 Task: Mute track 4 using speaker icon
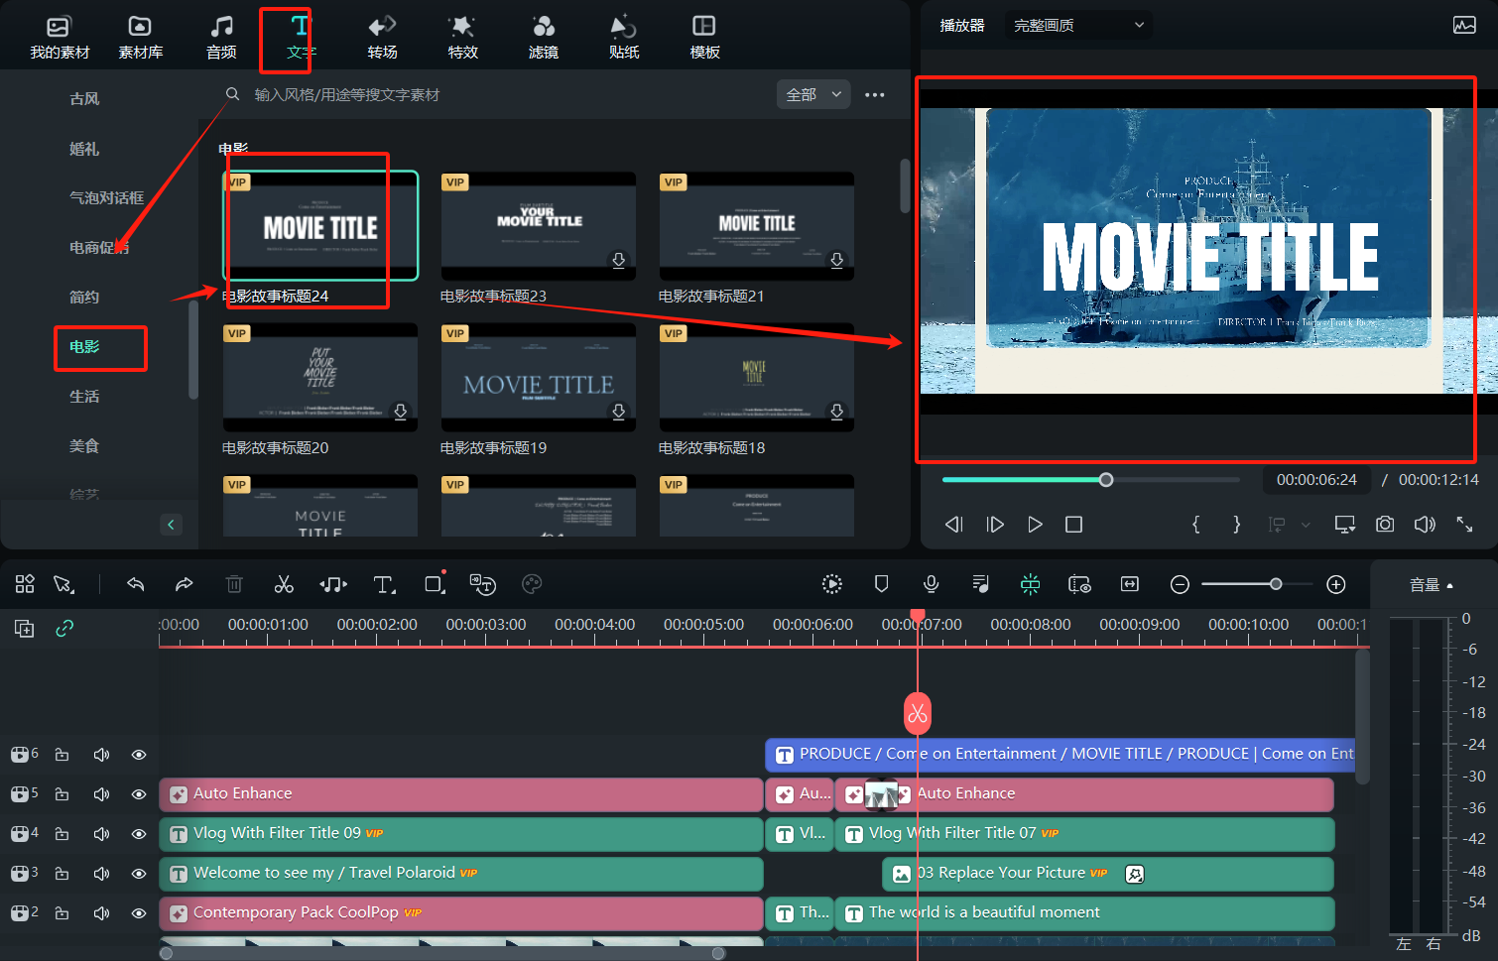(x=101, y=834)
